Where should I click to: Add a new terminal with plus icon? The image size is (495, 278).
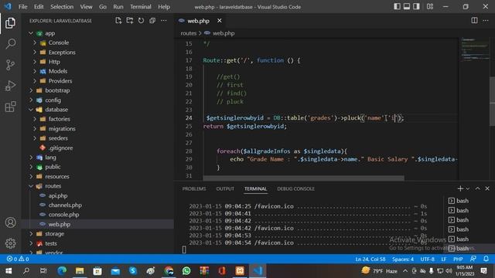tap(460, 188)
